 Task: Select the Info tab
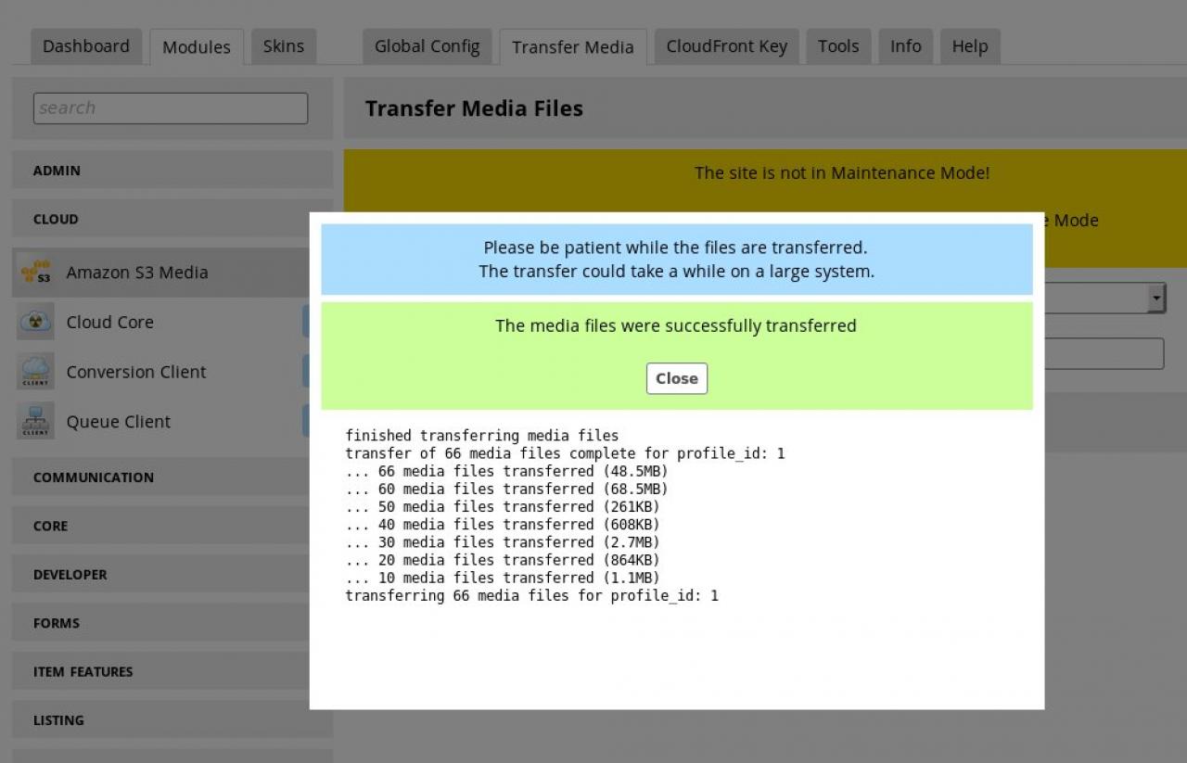pos(905,46)
